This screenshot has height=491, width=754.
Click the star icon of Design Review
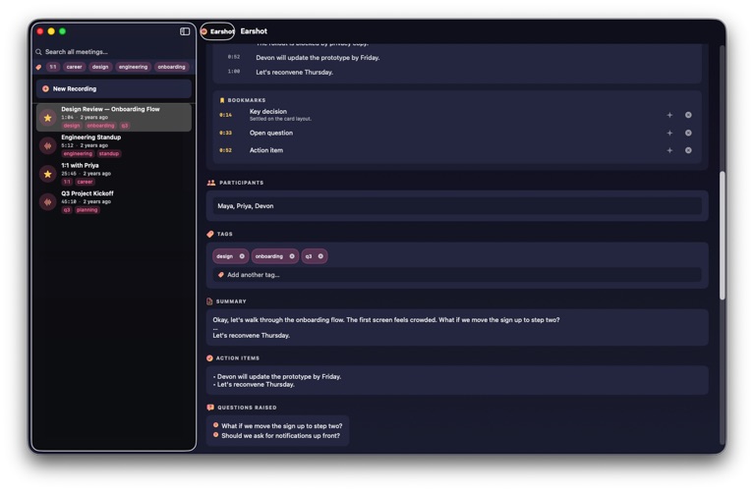(x=47, y=118)
